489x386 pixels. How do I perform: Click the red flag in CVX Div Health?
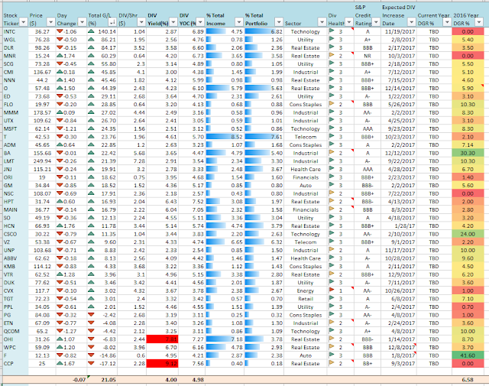(331, 290)
